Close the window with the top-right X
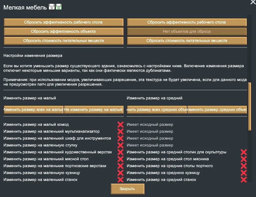 253,2
